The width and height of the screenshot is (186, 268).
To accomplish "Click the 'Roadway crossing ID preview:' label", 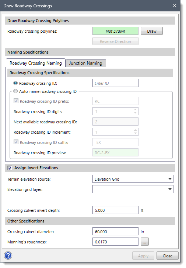I will [x=40, y=153].
